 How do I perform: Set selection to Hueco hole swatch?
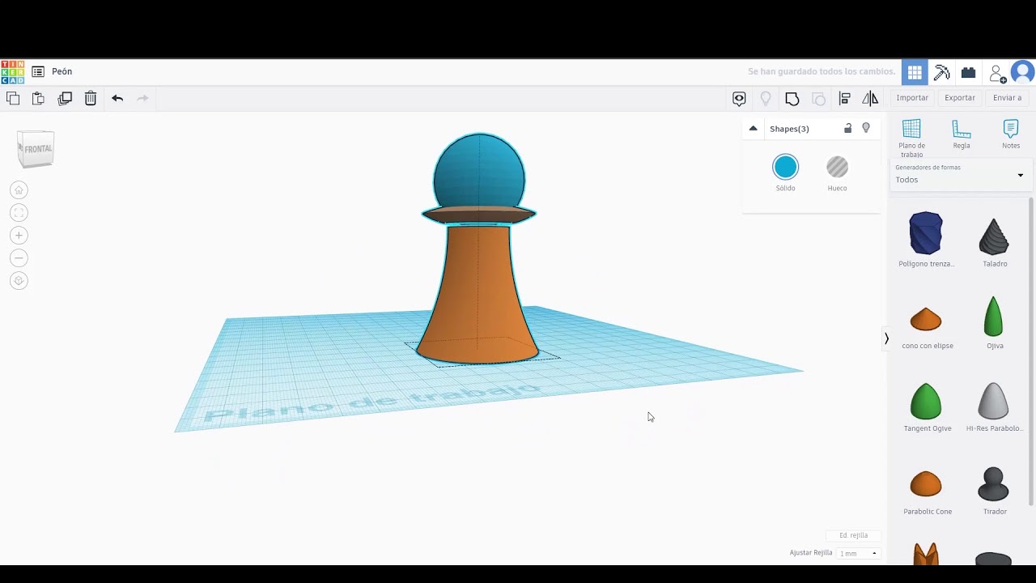click(837, 168)
